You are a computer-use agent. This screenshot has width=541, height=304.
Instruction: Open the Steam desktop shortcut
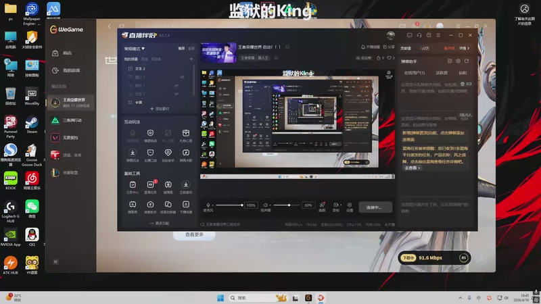click(x=32, y=125)
